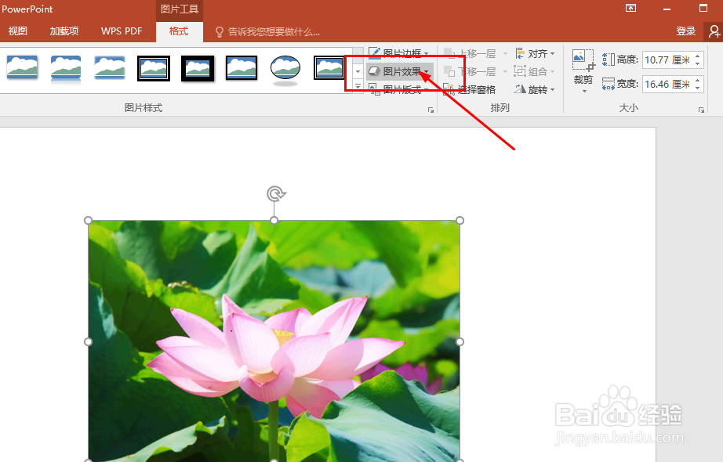Click the rotation handle above the picture
The height and width of the screenshot is (462, 723).
pyautogui.click(x=276, y=194)
